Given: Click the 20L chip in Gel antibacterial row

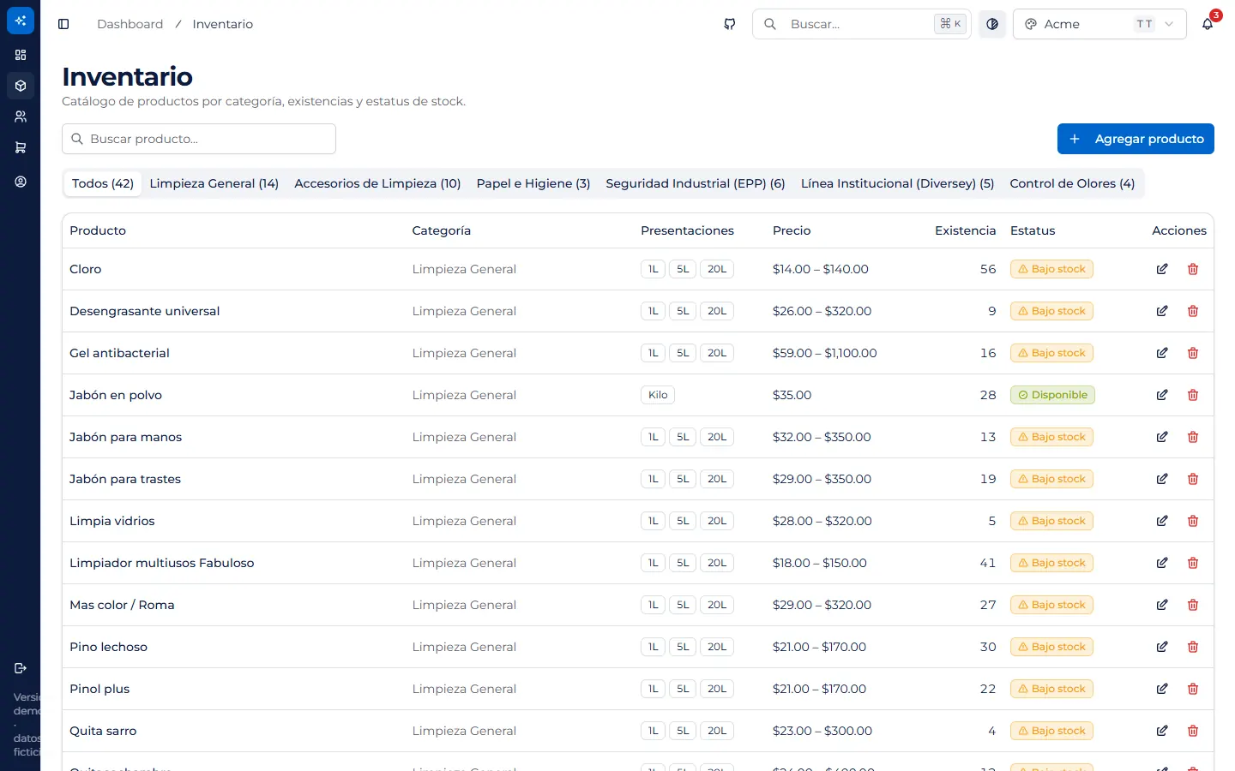Looking at the screenshot, I should [717, 353].
